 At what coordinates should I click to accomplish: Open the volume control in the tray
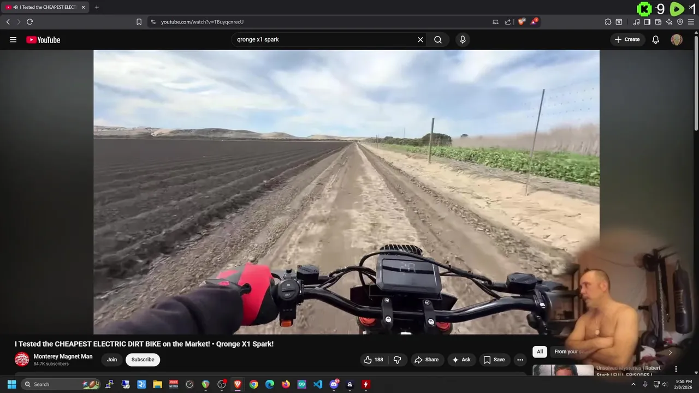[665, 384]
